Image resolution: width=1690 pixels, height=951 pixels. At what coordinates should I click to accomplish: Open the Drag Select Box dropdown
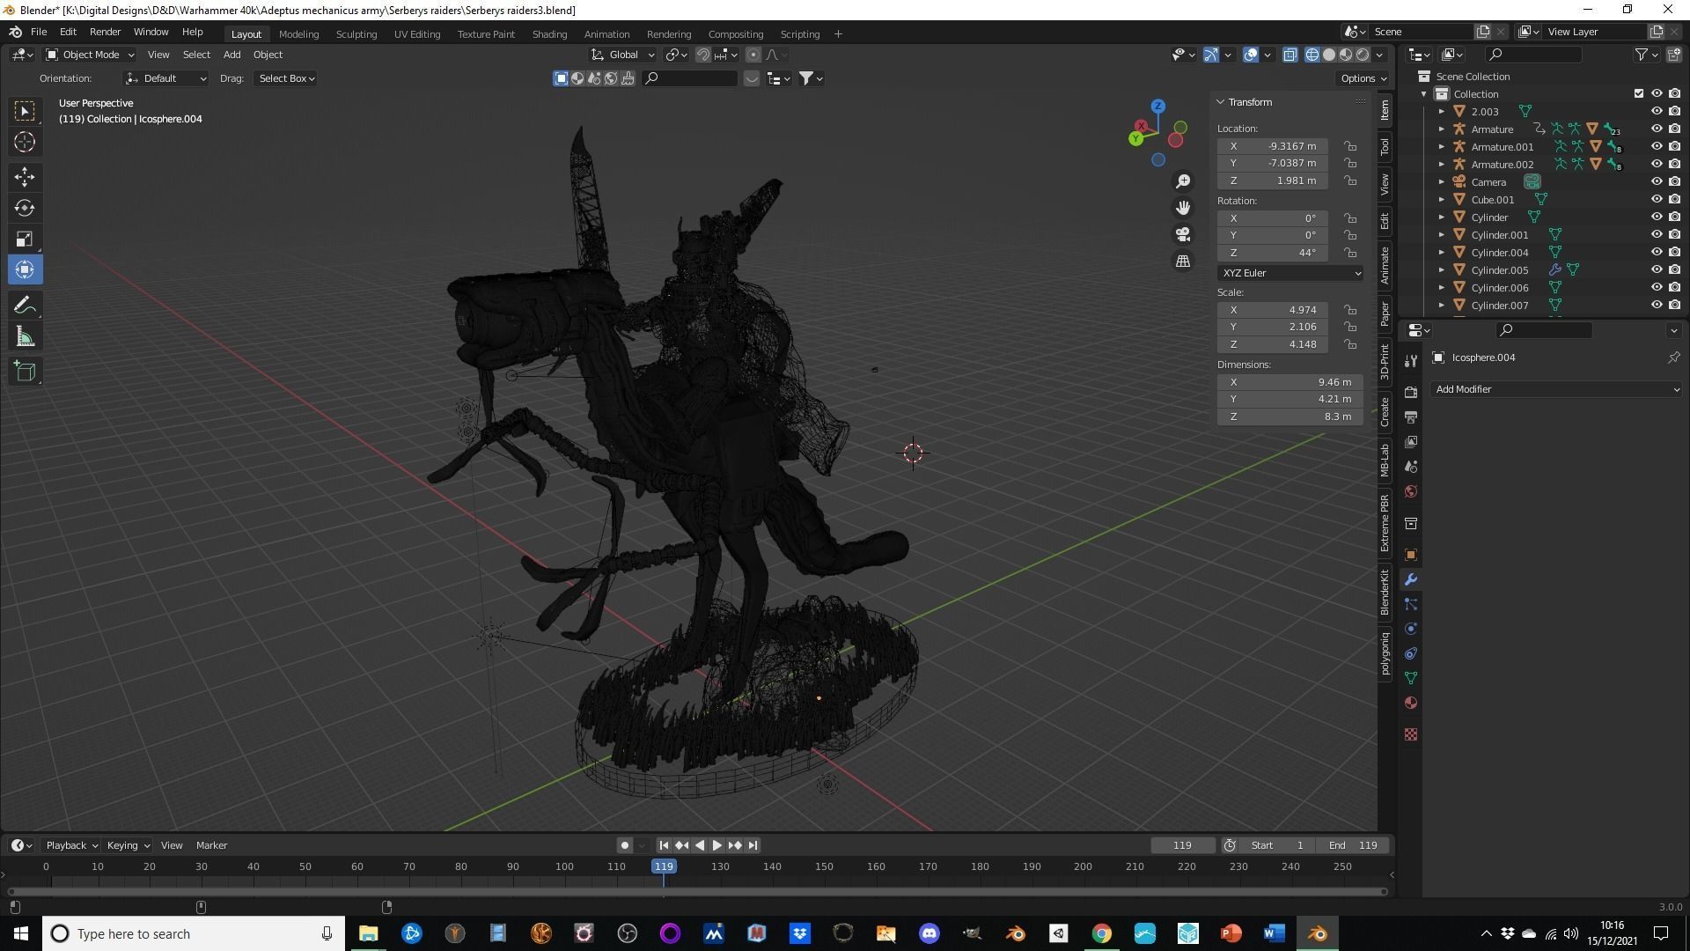[286, 78]
